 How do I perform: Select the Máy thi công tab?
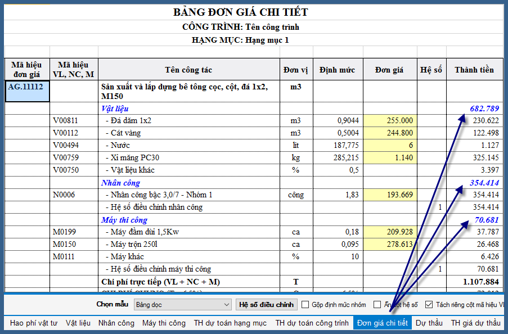click(164, 323)
